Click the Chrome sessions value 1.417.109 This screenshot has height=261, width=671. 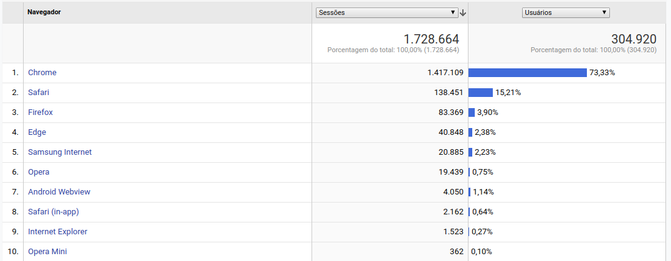445,73
